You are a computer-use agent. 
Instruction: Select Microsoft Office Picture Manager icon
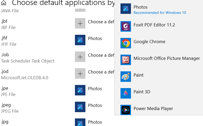pos(125,60)
